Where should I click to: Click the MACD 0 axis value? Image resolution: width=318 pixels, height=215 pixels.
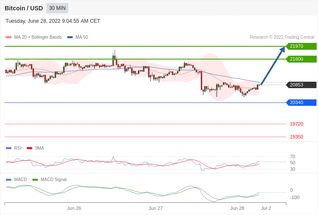point(291,190)
